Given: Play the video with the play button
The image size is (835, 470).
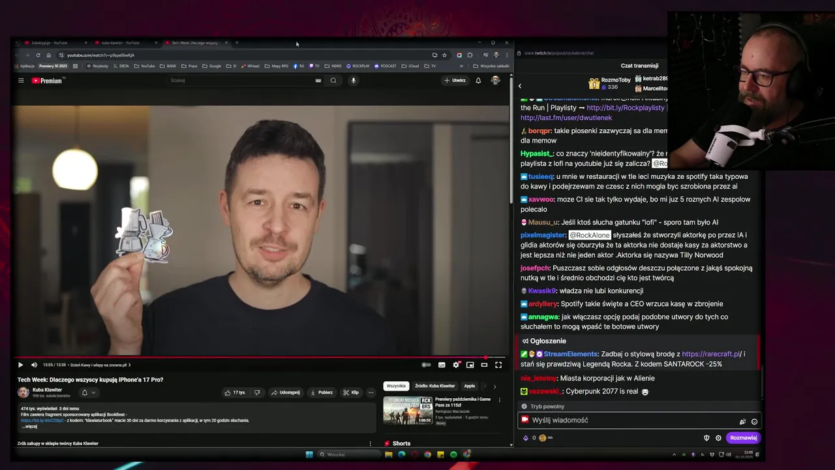Looking at the screenshot, I should [20, 365].
